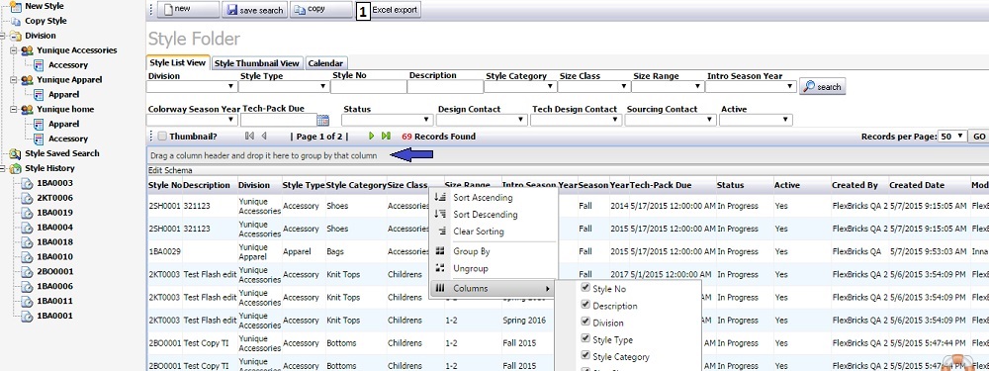
Task: Click the save search button
Action: click(255, 10)
